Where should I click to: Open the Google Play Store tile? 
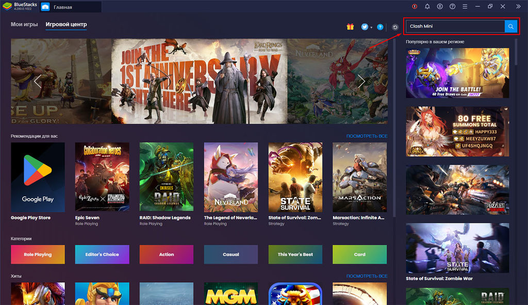coord(38,177)
